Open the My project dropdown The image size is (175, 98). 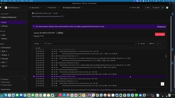pyautogui.click(x=35, y=8)
